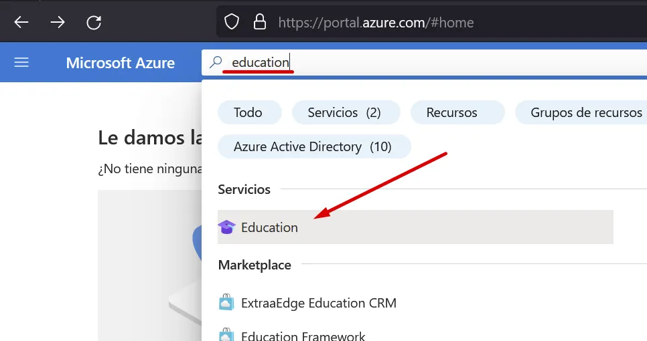Select the Todo filter pill
The image size is (647, 341).
(248, 112)
